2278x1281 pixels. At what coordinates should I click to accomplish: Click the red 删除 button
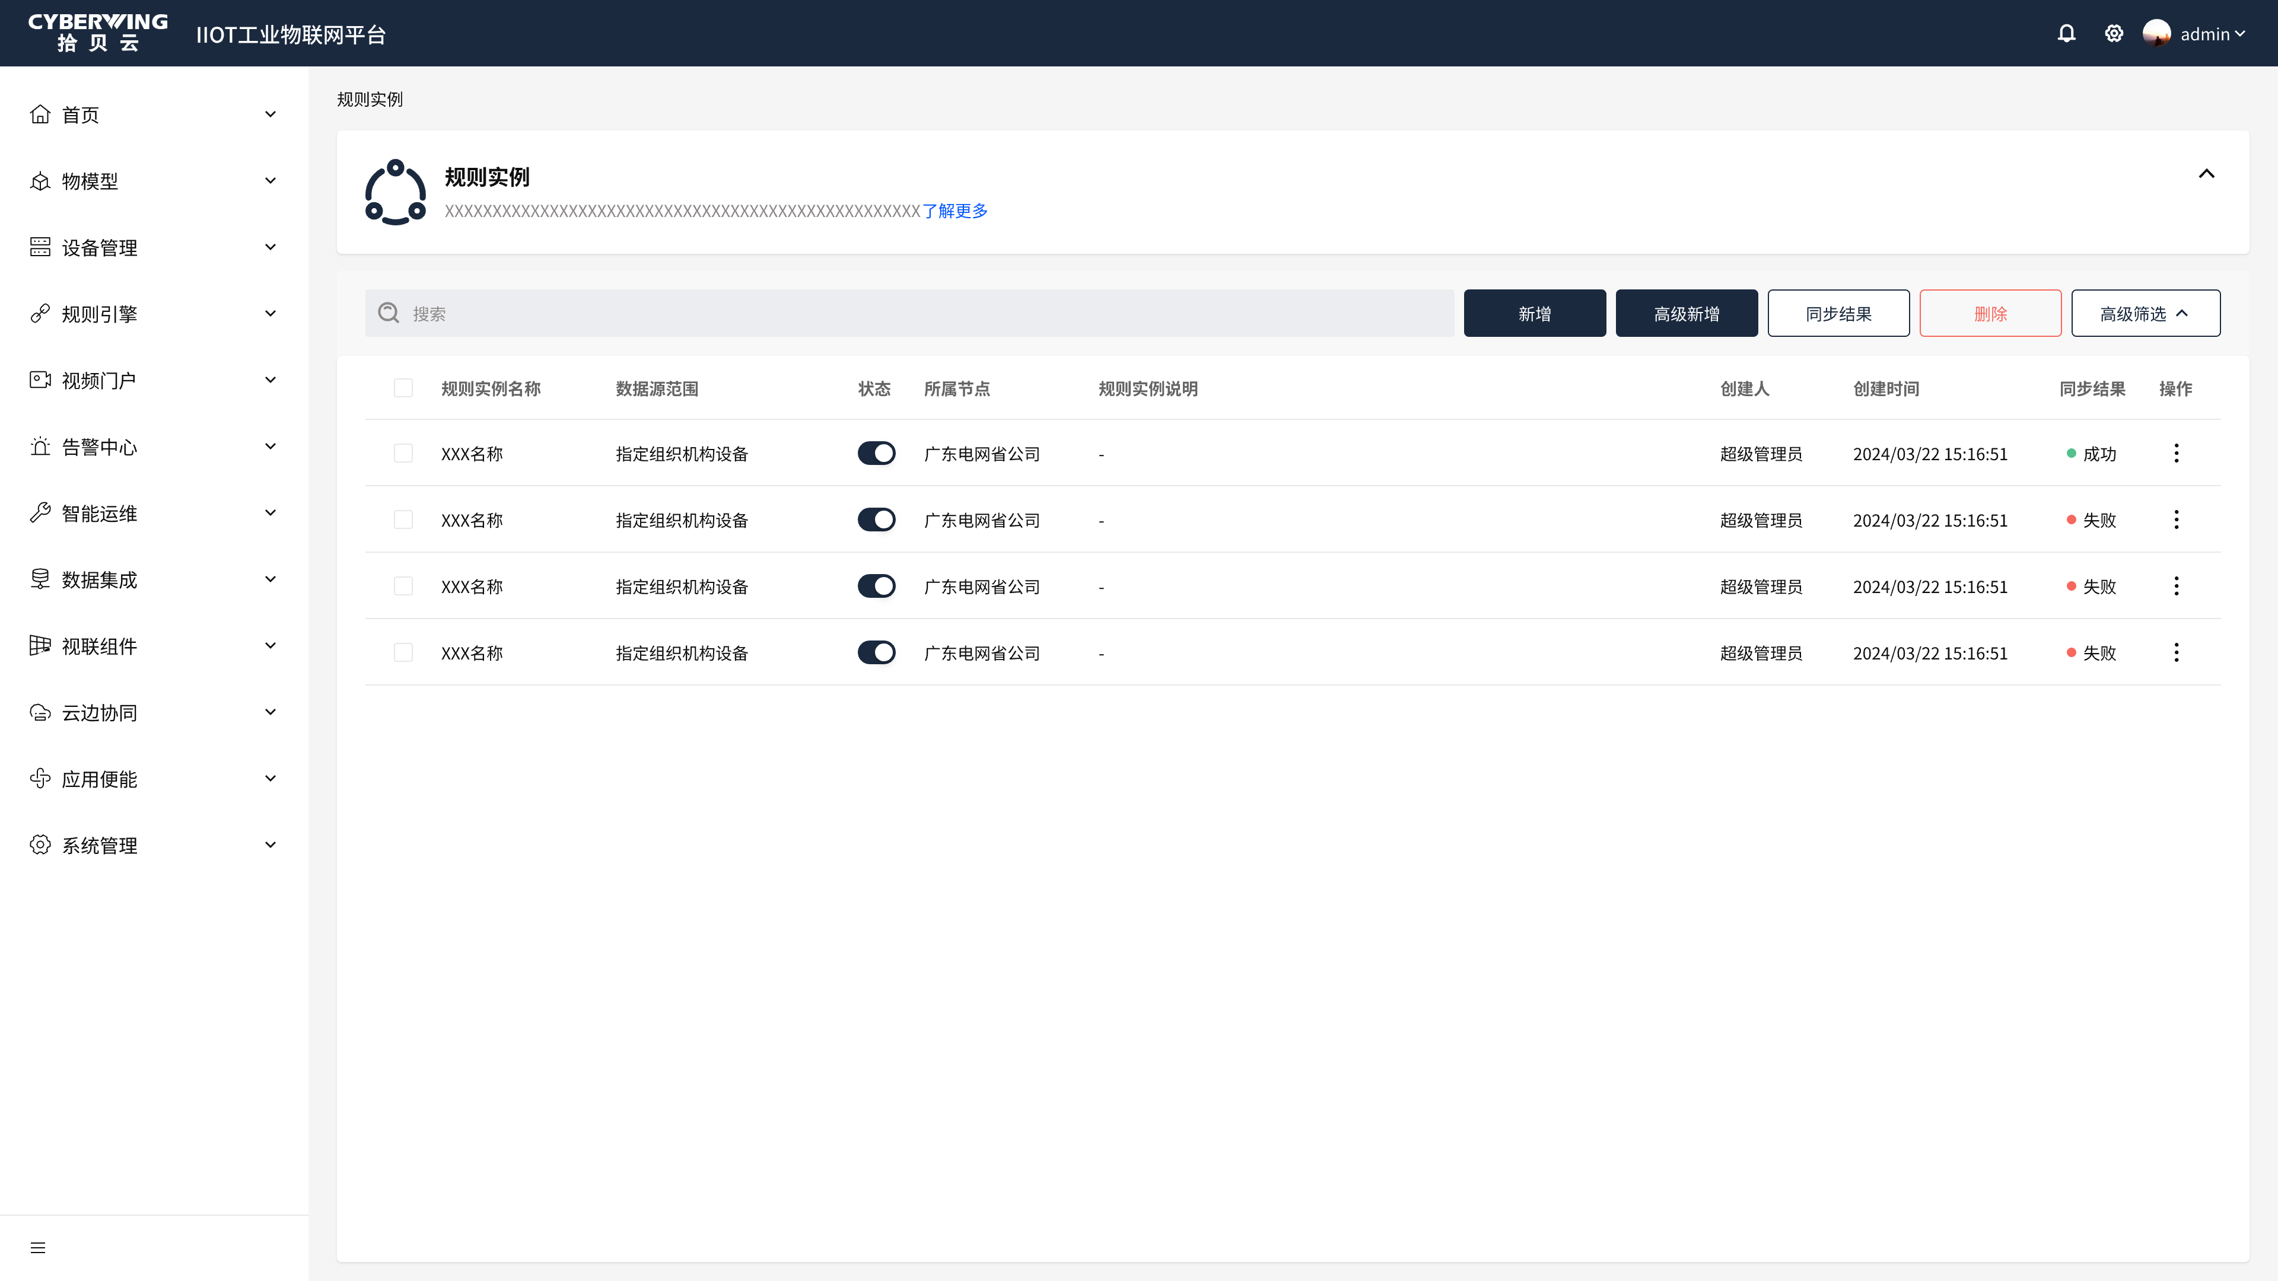coord(1991,313)
